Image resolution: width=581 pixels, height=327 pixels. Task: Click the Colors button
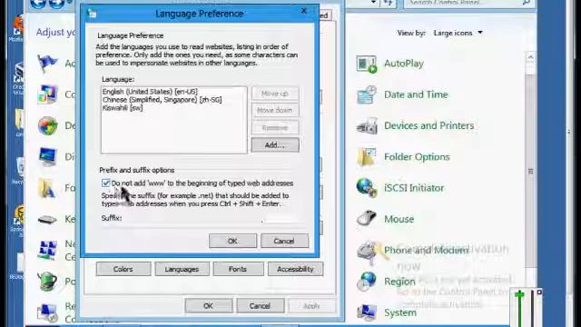click(123, 269)
